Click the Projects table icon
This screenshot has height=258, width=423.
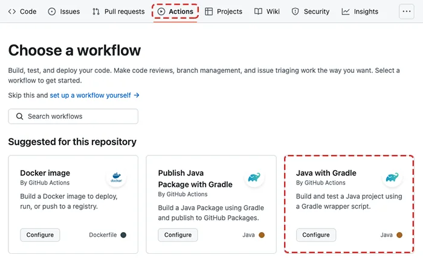(209, 11)
